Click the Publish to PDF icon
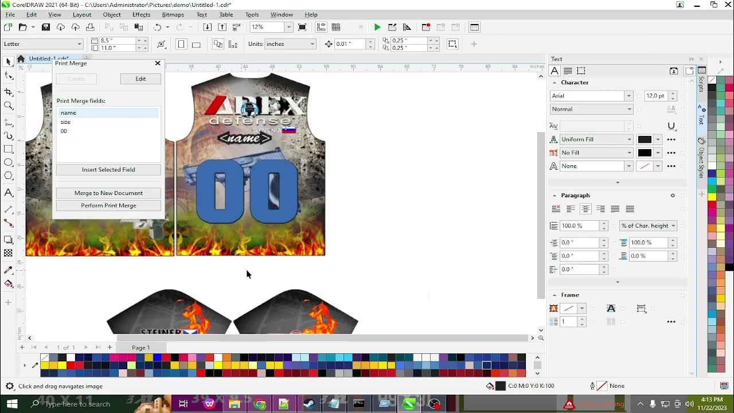Viewport: 734px width, 413px height. tap(238, 27)
